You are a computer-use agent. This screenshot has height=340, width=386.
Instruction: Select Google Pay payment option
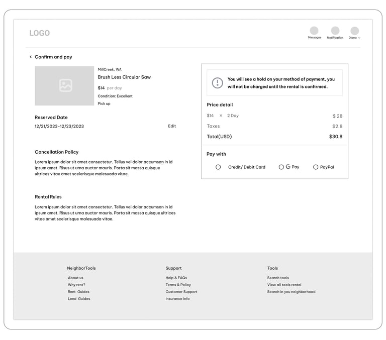pos(281,167)
